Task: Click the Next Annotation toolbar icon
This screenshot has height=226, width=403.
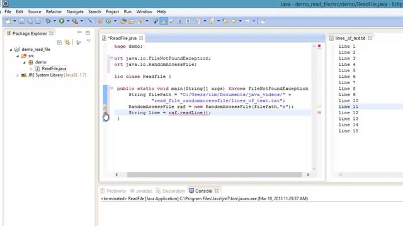Action: pyautogui.click(x=198, y=21)
